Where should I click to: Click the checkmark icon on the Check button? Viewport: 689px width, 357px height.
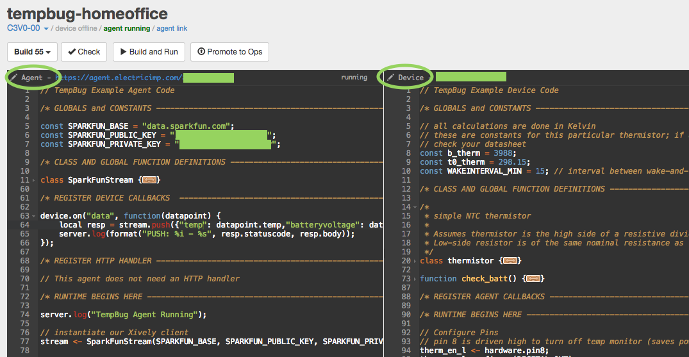pos(72,52)
